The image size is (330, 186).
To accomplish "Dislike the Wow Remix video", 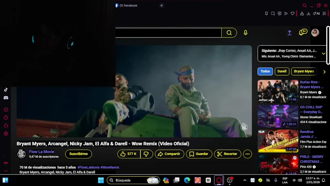I will (146, 154).
